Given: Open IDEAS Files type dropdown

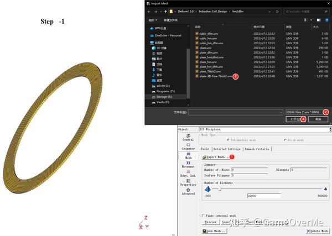Looking at the screenshot, I should 304,112.
